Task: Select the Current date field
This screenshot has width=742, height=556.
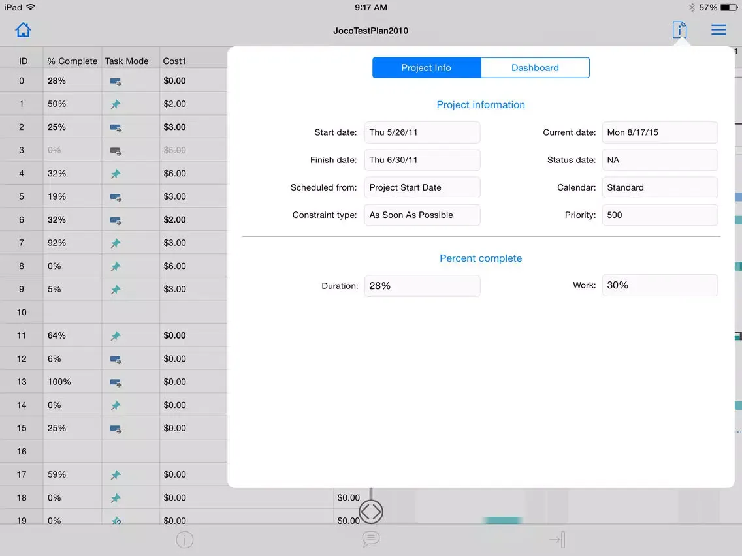Action: tap(660, 132)
